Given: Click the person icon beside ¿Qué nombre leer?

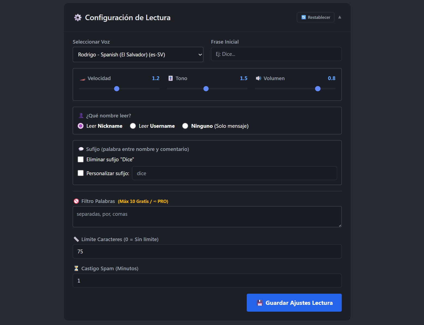Looking at the screenshot, I should (81, 115).
